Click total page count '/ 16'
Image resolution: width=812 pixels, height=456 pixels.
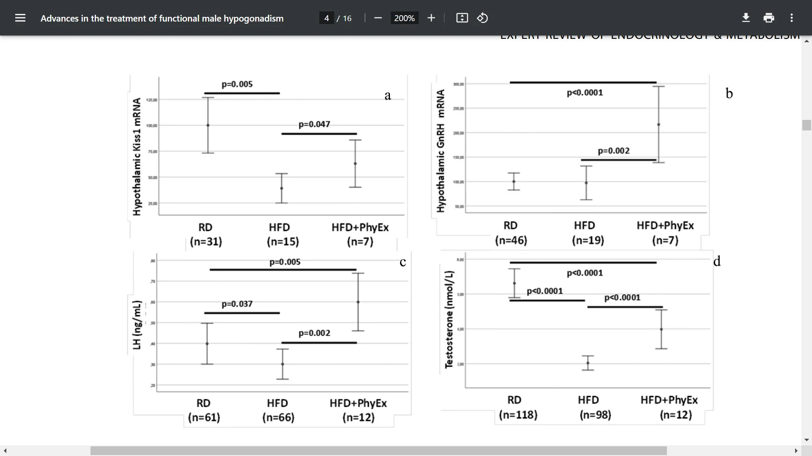pos(344,18)
